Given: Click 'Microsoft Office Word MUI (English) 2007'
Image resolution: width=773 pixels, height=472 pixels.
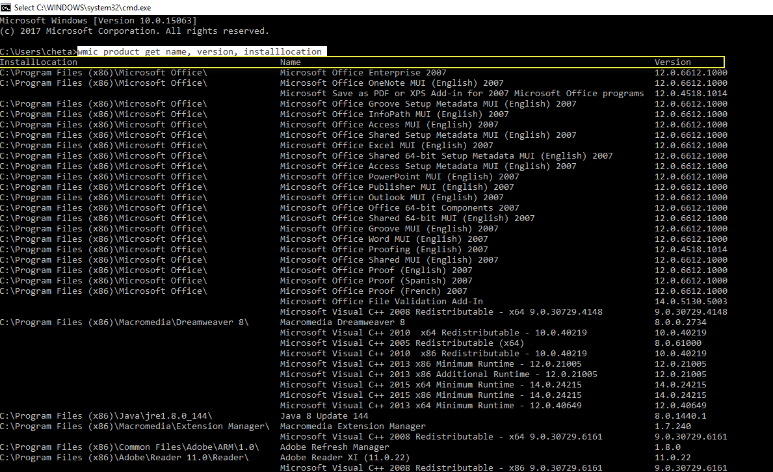Looking at the screenshot, I should [x=384, y=238].
